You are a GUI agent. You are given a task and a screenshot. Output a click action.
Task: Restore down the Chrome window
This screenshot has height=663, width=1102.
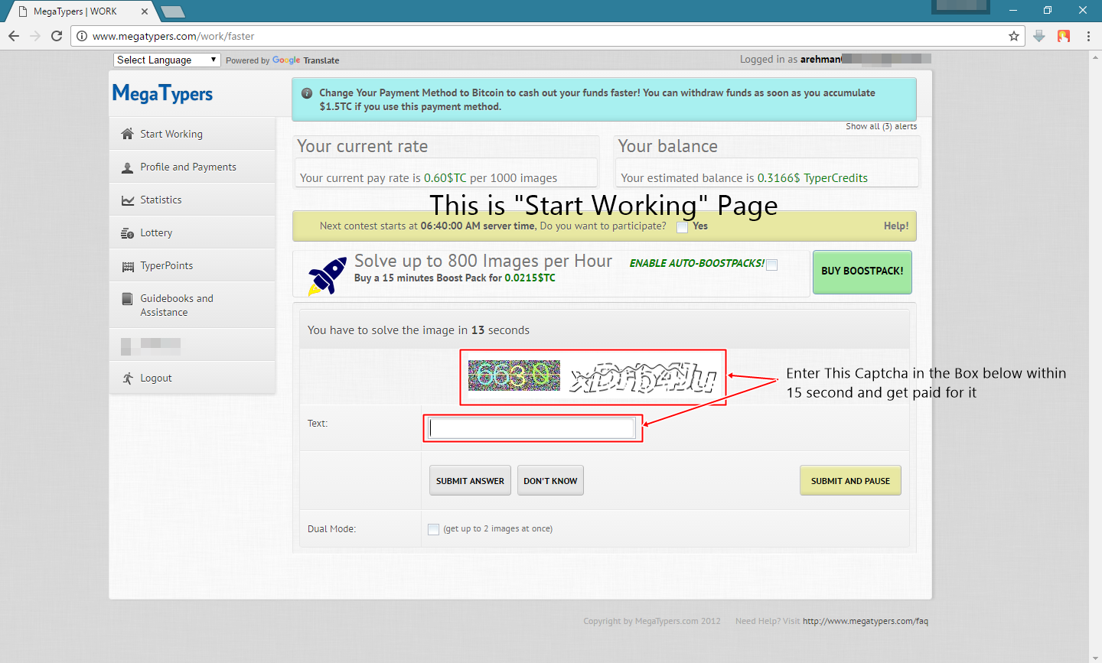[1048, 10]
